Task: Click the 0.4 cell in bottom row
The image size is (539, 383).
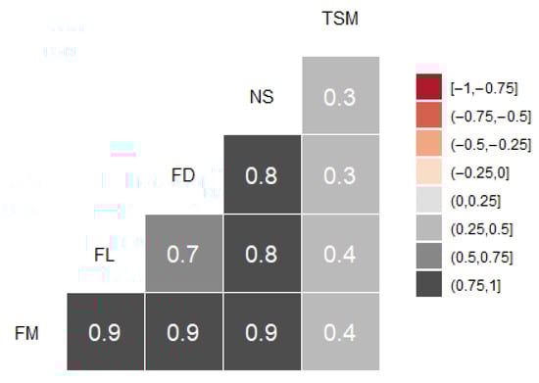Action: coord(341,332)
